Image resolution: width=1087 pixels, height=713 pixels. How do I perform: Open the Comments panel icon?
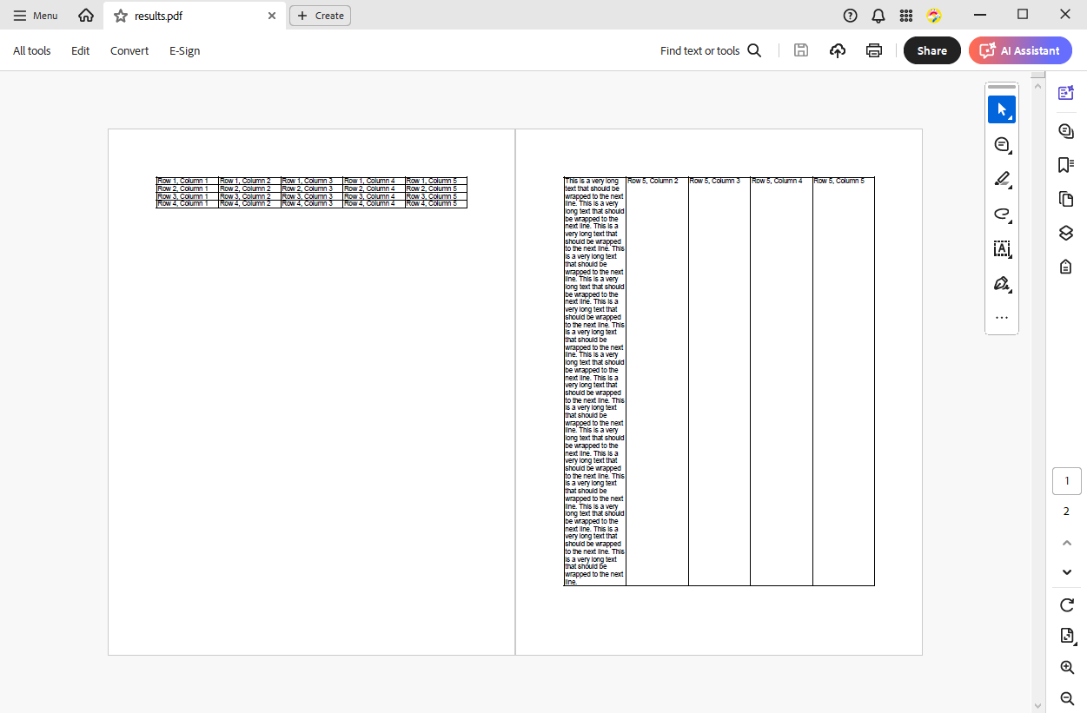point(1066,131)
